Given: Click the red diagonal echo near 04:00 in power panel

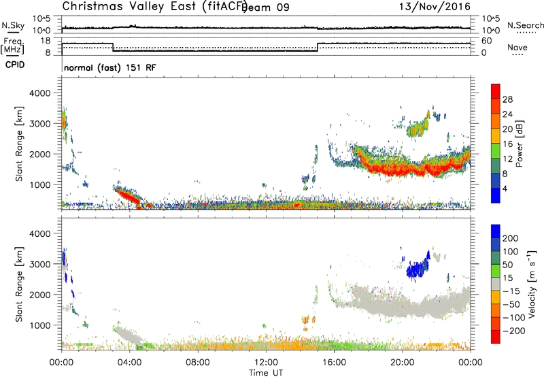Looking at the screenshot, I should (x=128, y=197).
